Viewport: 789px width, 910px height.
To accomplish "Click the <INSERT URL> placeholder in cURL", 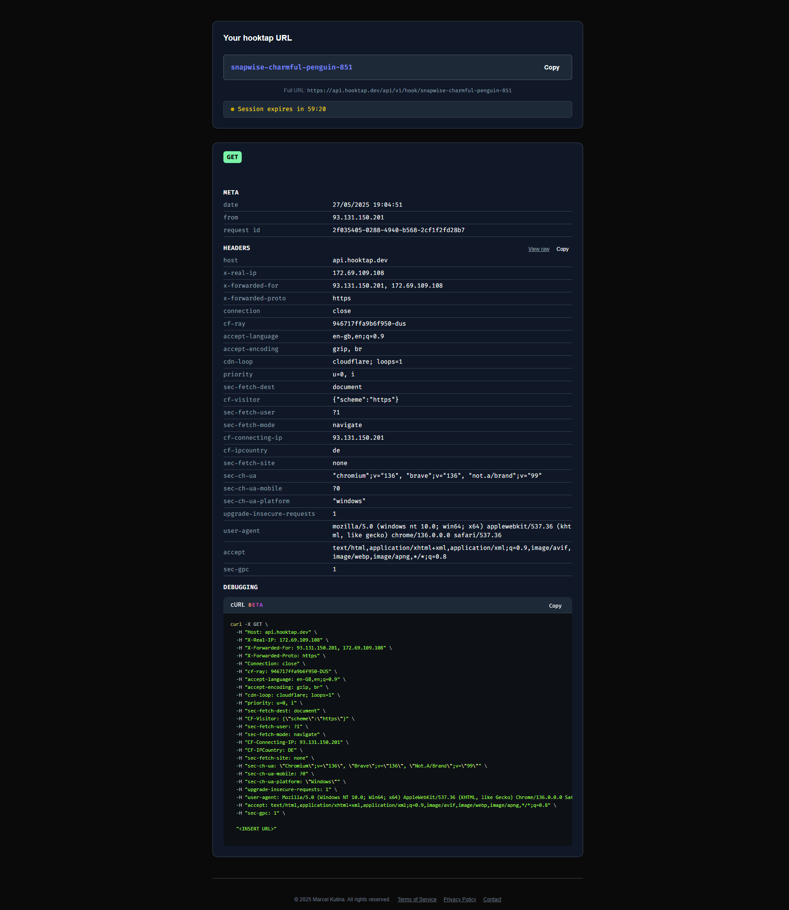I will coord(256,829).
